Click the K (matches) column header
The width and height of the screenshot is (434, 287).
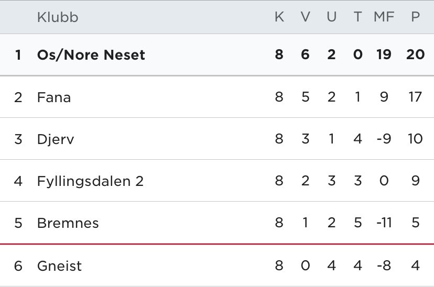(x=279, y=17)
